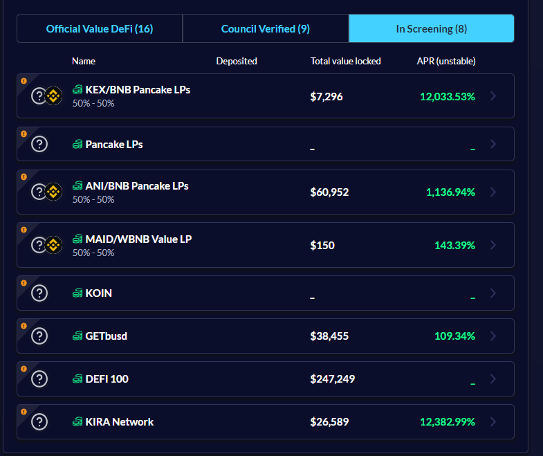
Task: Click the Deposited column header
Action: click(237, 61)
